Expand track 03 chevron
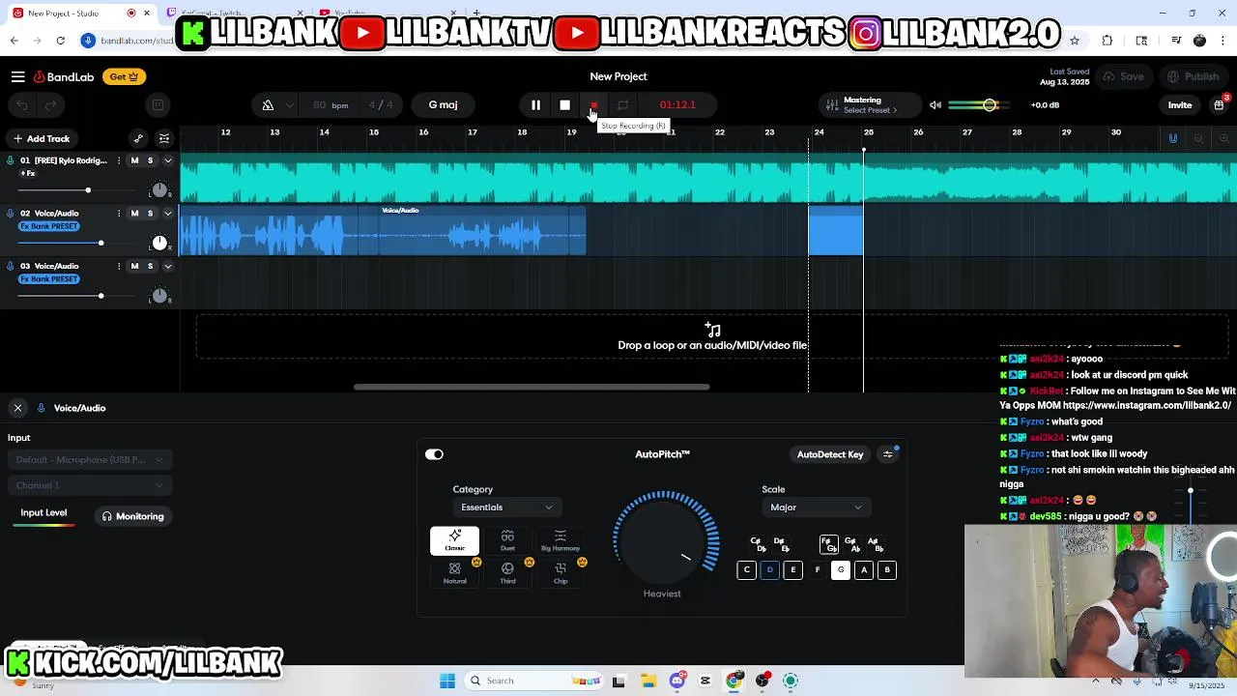The image size is (1237, 696). [x=167, y=267]
